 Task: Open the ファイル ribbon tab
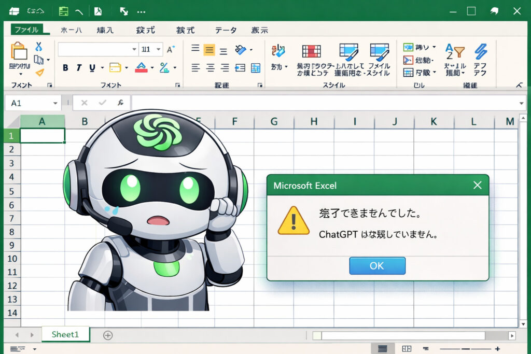click(x=27, y=30)
